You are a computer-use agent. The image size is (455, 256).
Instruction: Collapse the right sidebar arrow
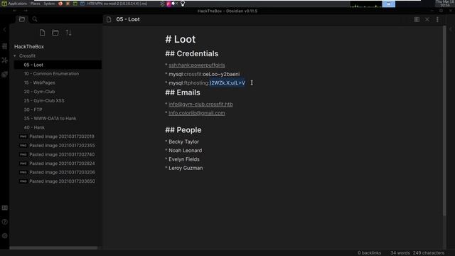[451, 29]
